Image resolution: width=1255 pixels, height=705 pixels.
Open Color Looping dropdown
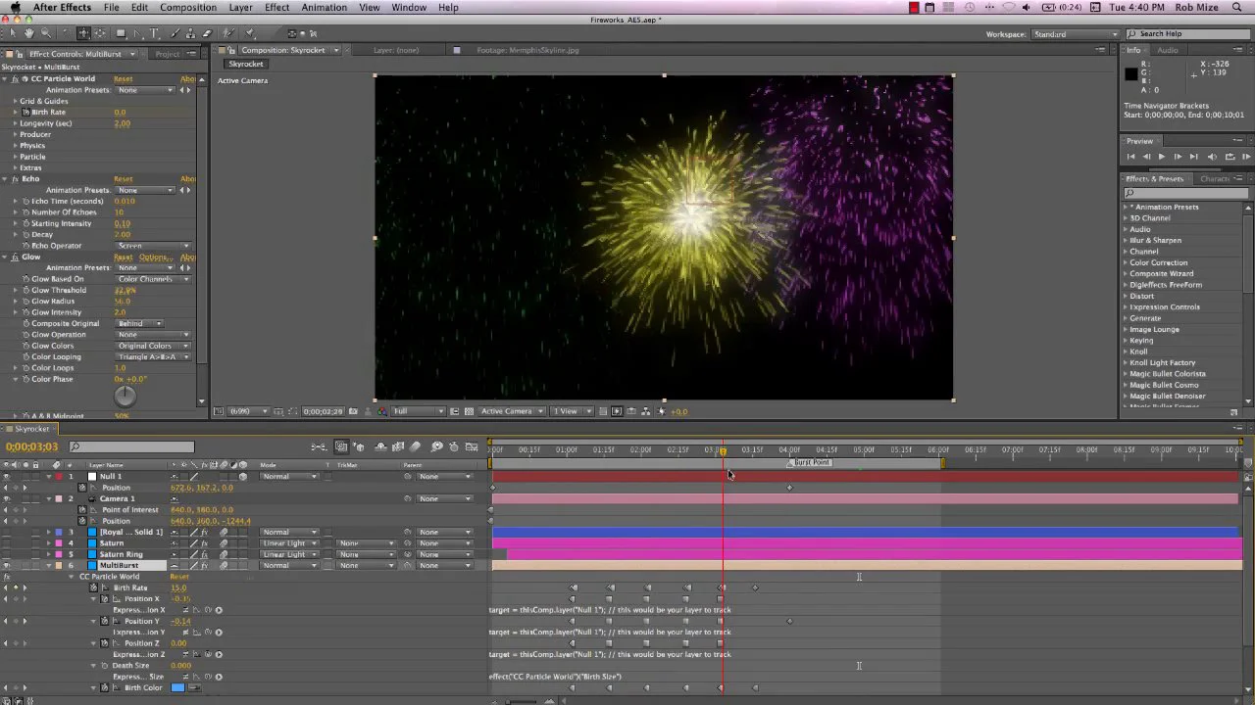coord(152,356)
